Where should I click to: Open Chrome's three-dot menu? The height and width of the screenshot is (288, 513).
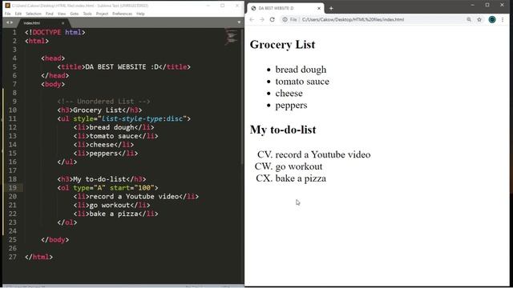[503, 19]
